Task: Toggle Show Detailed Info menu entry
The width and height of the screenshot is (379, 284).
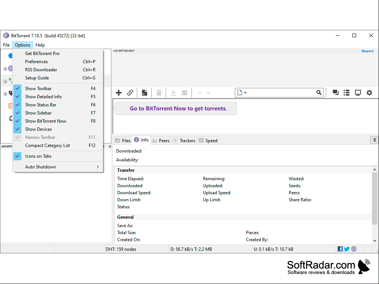Action: (58, 97)
